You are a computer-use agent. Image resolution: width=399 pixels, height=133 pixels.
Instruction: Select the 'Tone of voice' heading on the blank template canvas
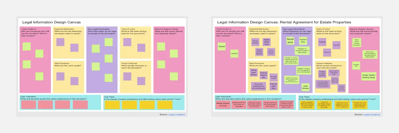tap(129, 29)
